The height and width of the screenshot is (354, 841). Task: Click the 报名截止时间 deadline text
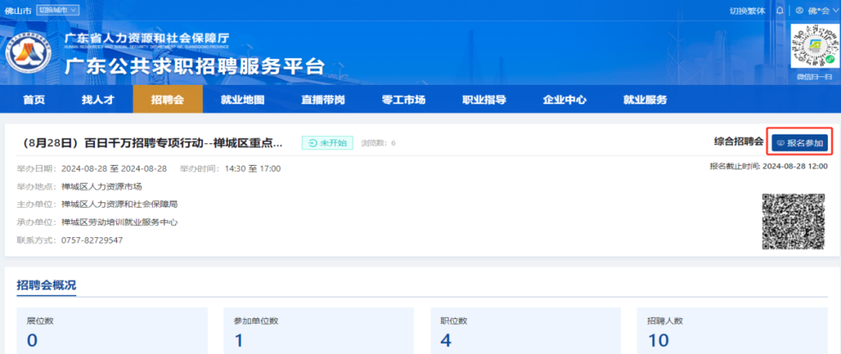click(769, 166)
